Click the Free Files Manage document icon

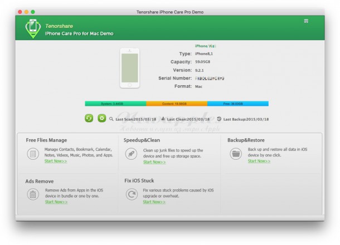pos(33,154)
